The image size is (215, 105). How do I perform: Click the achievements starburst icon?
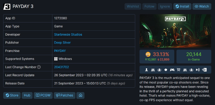click(x=166, y=70)
